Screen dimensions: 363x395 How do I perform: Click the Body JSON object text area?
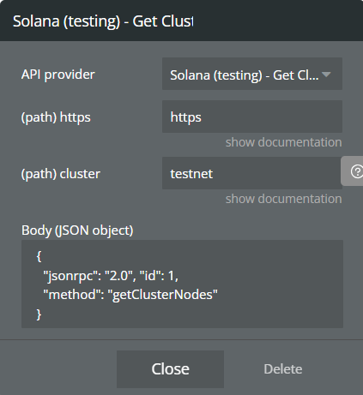tap(182, 284)
